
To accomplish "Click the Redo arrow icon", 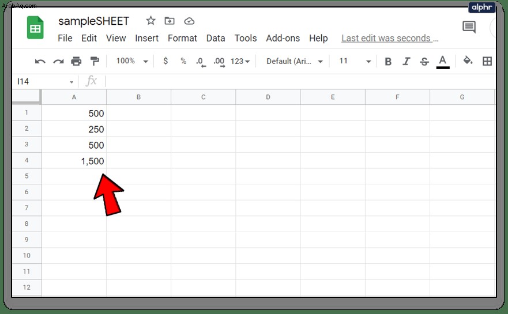I will pos(58,61).
